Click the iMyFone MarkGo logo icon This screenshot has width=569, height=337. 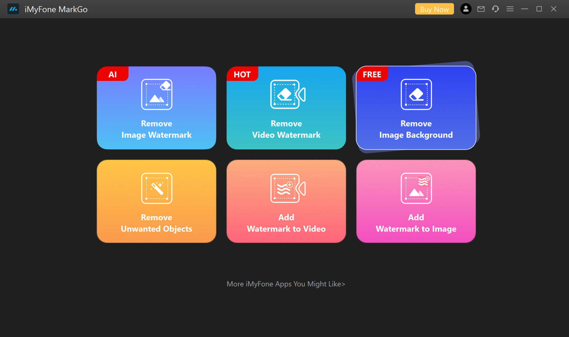13,9
